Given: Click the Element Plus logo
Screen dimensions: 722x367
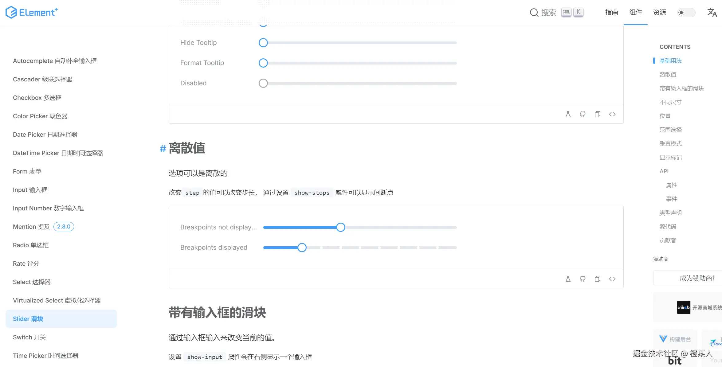Looking at the screenshot, I should point(32,12).
